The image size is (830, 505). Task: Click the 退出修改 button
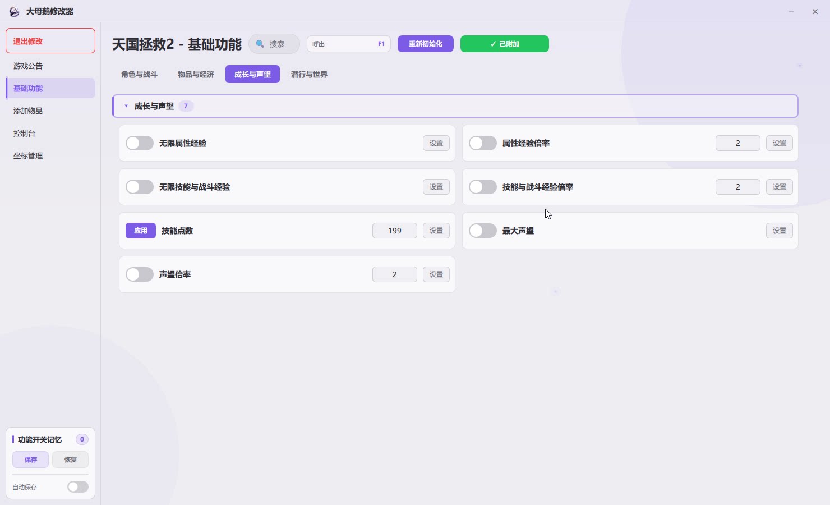[x=50, y=41]
